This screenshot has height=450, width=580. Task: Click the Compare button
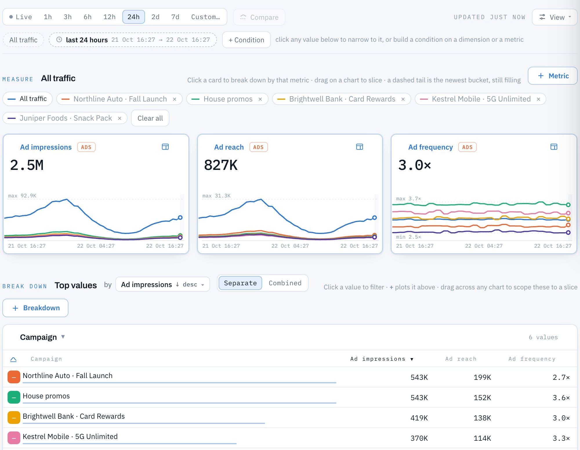259,17
